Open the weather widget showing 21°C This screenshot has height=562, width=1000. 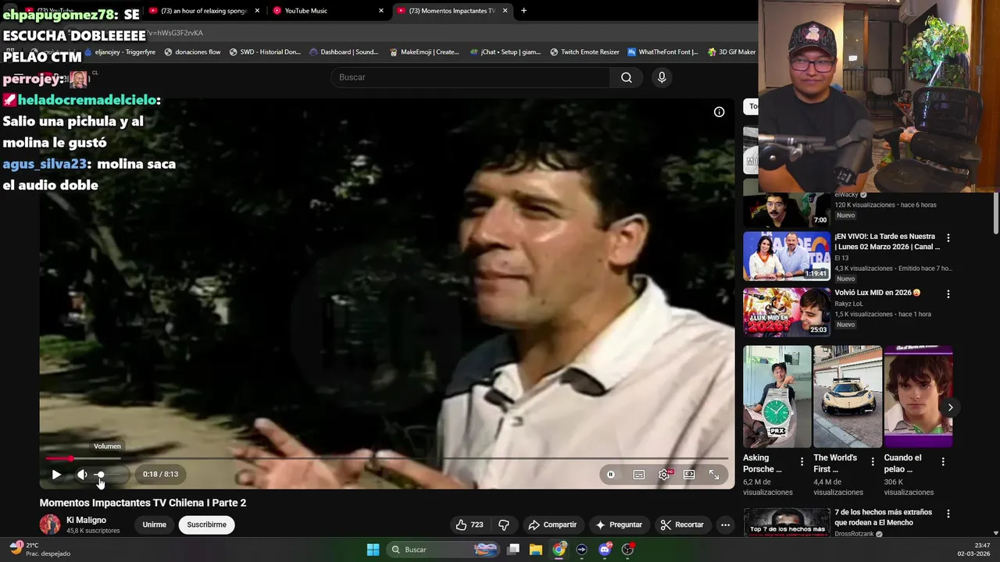click(39, 550)
